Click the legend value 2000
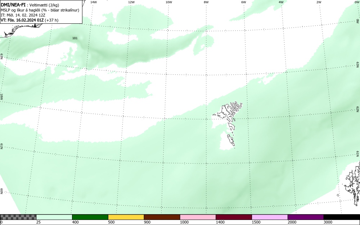Image resolution: width=360 pixels, height=225 pixels. 292,222
